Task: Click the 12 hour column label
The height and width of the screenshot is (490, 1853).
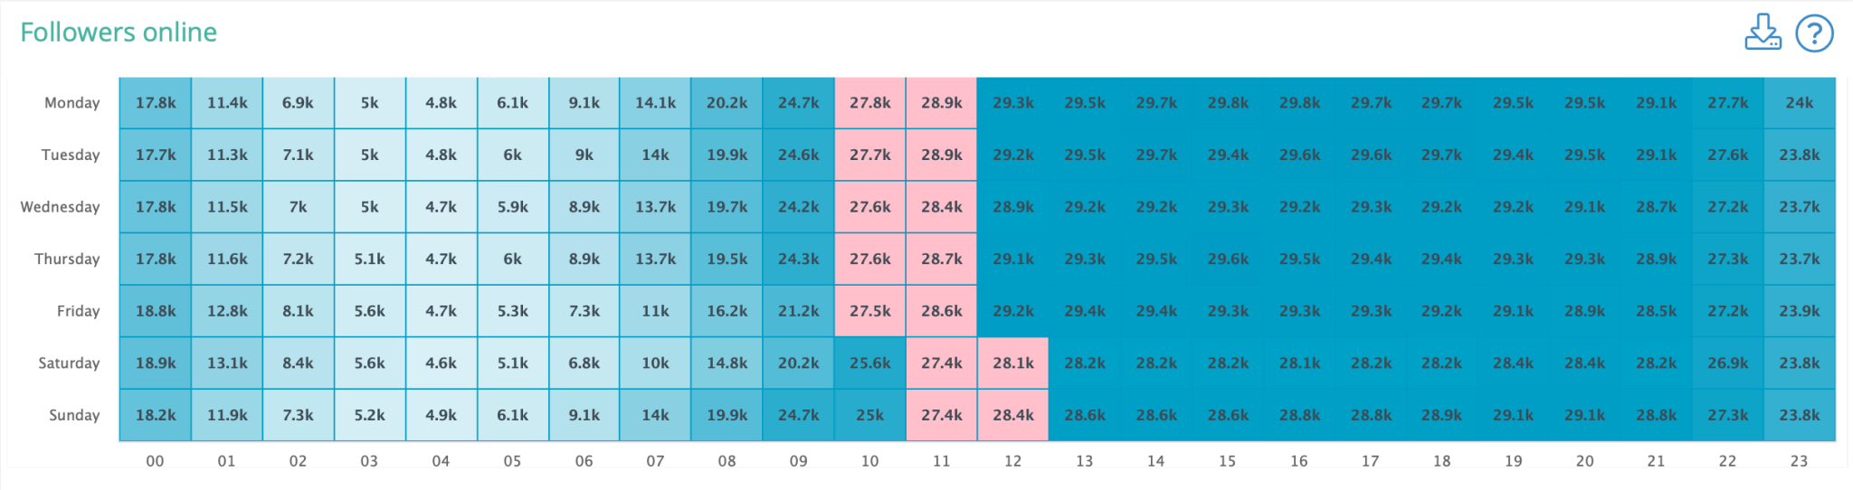Action: point(1012,461)
